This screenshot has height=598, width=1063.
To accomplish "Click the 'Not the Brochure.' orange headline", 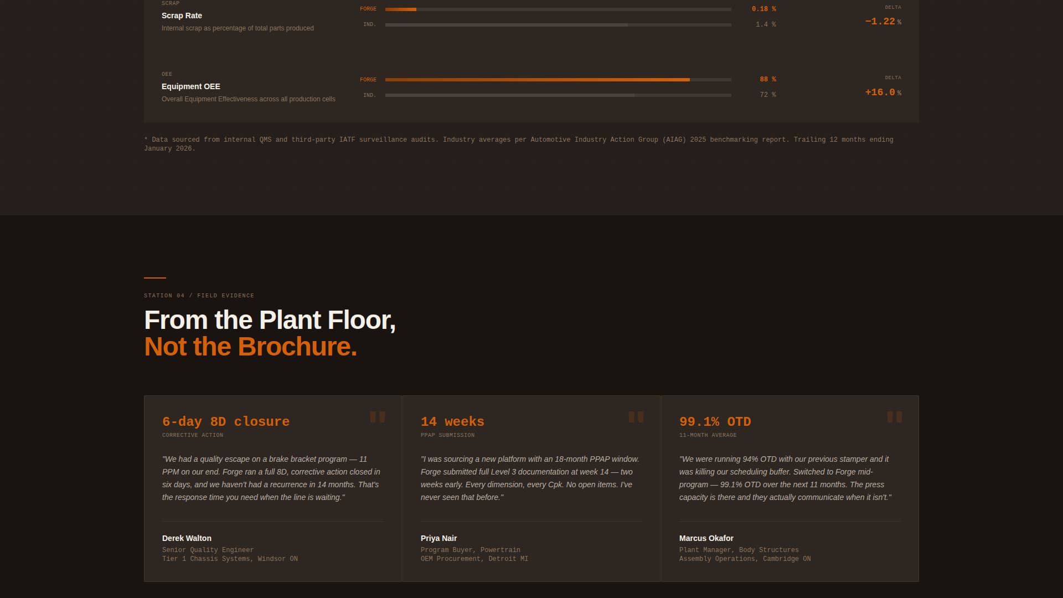I will click(250, 347).
